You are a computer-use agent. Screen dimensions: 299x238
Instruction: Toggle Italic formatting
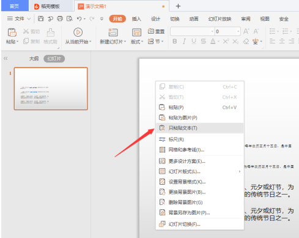click(184, 42)
